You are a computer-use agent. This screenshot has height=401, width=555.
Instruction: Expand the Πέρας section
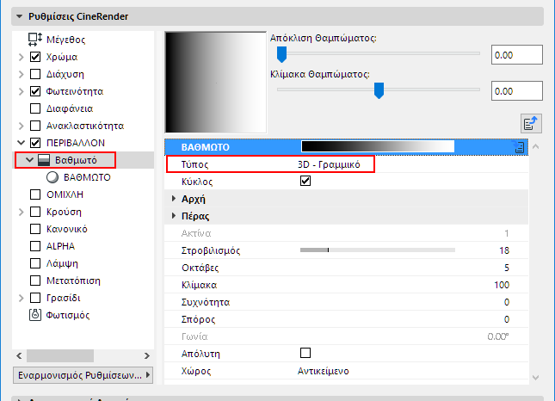point(174,215)
